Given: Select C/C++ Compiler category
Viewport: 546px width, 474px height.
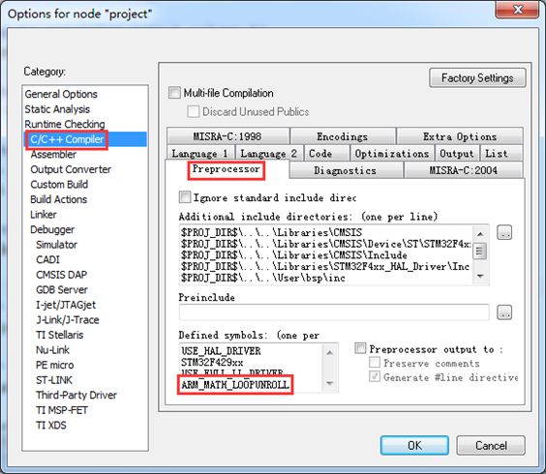Looking at the screenshot, I should coord(67,139).
